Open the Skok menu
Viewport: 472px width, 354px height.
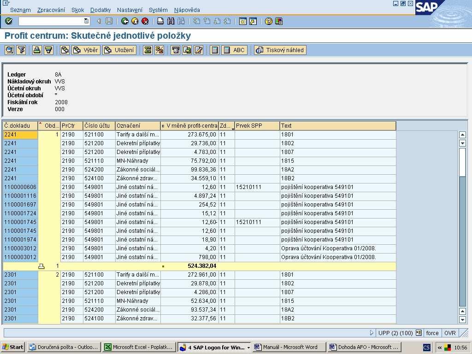(x=77, y=10)
